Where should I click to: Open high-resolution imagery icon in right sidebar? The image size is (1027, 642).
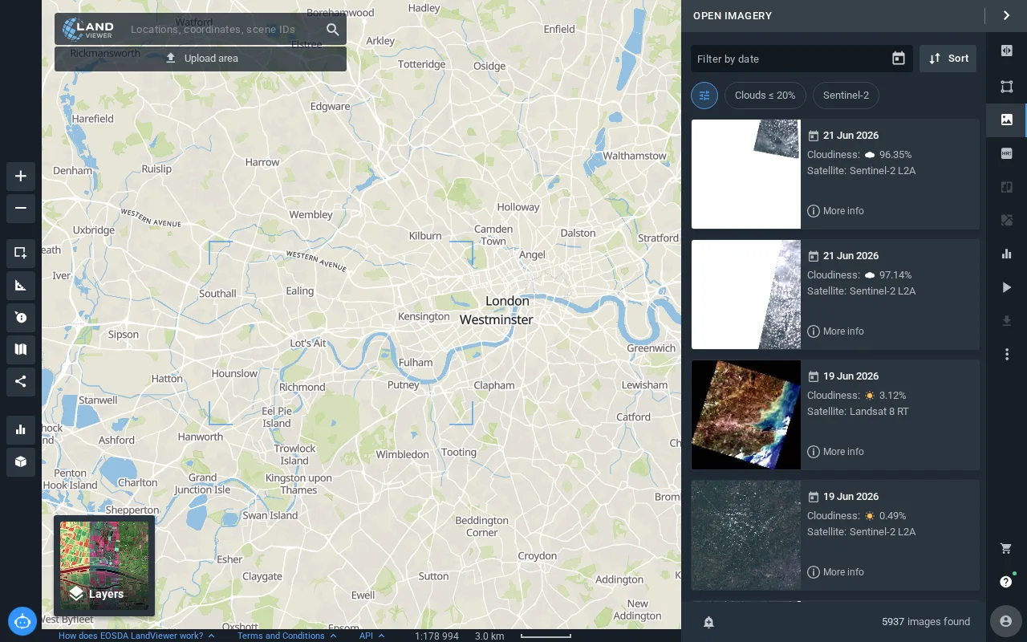pos(1007,153)
